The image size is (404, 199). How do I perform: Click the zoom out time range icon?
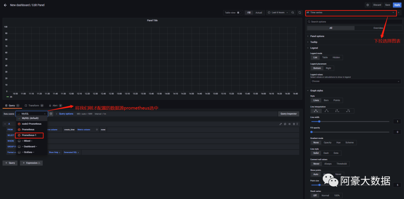(x=293, y=12)
